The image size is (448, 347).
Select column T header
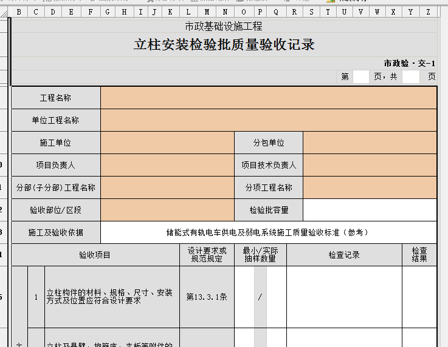328,12
